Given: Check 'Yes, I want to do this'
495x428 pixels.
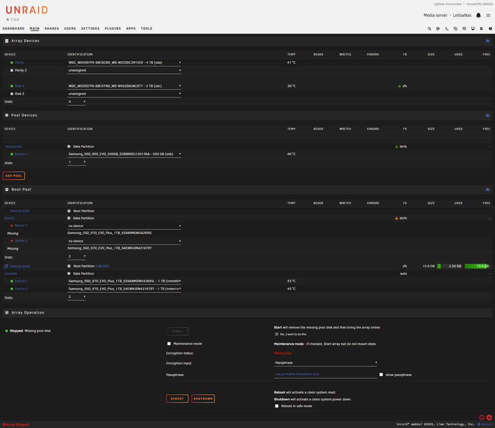Looking at the screenshot, I should (x=277, y=334).
